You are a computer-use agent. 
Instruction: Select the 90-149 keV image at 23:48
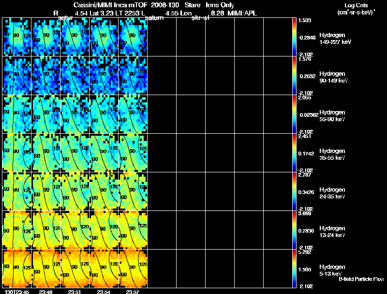pos(45,76)
